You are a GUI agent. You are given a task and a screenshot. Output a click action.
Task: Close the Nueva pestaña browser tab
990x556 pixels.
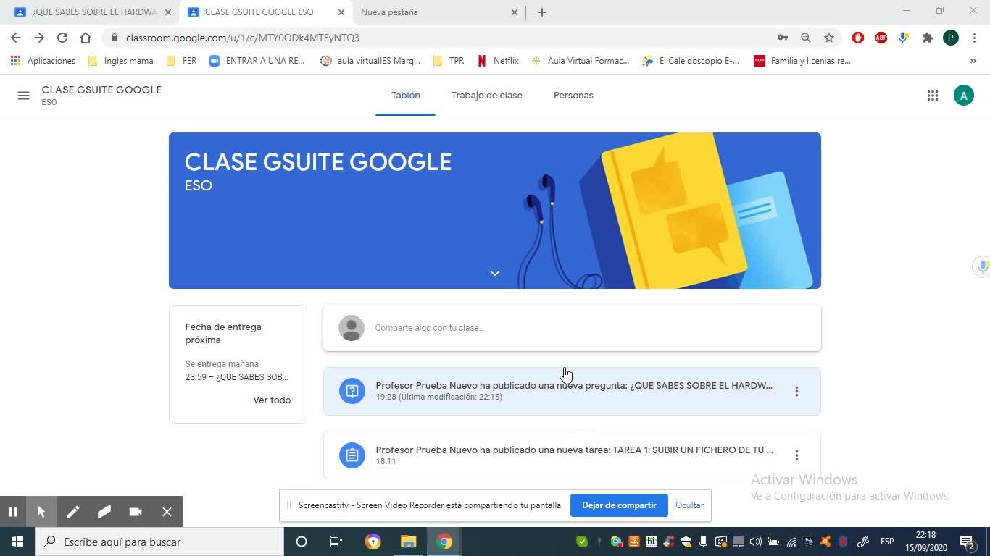(515, 12)
